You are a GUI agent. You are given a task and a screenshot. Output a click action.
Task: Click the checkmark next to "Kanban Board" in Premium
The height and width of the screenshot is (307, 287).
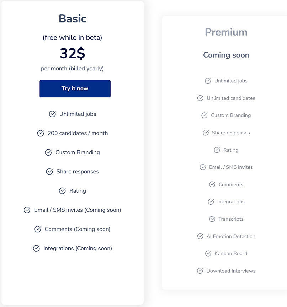coord(208,253)
